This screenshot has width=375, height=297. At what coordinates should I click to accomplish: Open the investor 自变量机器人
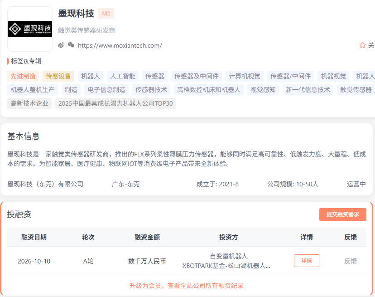pos(229,256)
